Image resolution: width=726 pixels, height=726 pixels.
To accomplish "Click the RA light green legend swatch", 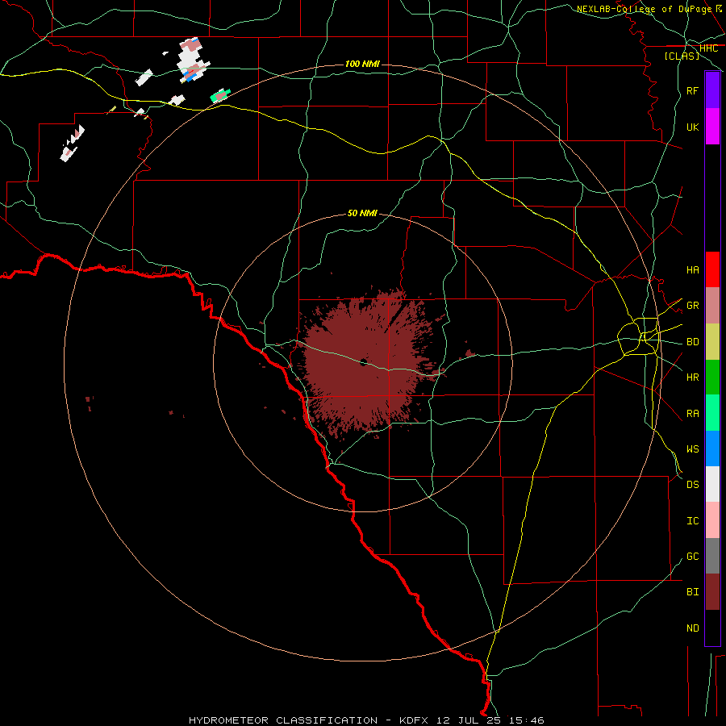I will (712, 413).
